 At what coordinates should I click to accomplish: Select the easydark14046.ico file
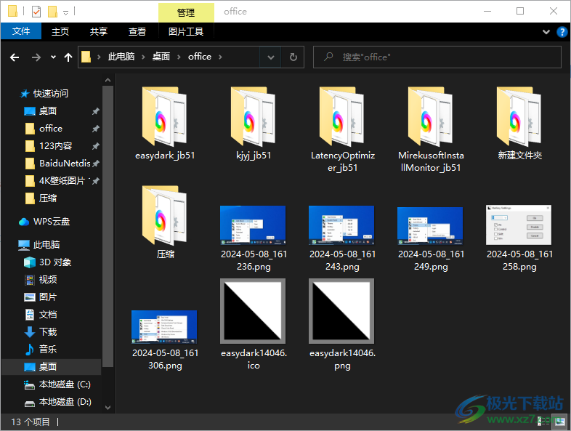pyautogui.click(x=254, y=324)
